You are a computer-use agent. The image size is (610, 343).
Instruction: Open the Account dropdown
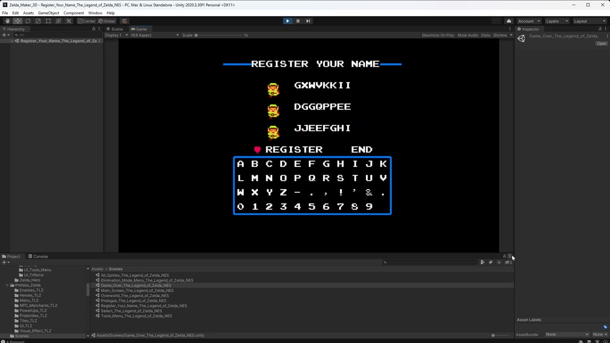[x=529, y=21]
